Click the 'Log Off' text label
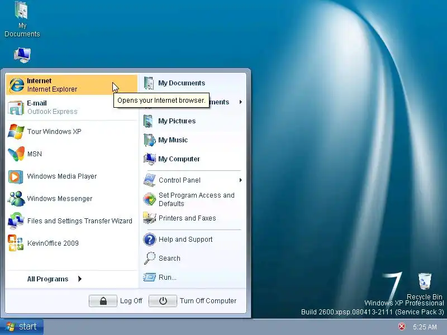The image size is (447, 335). click(x=131, y=301)
